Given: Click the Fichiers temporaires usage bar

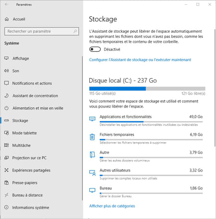Looking at the screenshot, I should 151,140.
